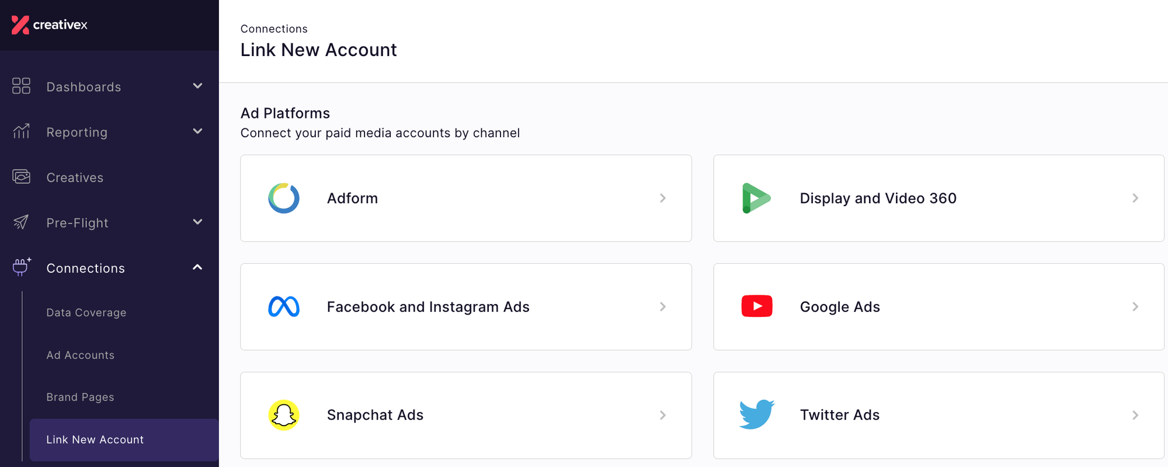Click the Display and Video 360 logo
Screen dimensions: 1168x467
click(756, 198)
